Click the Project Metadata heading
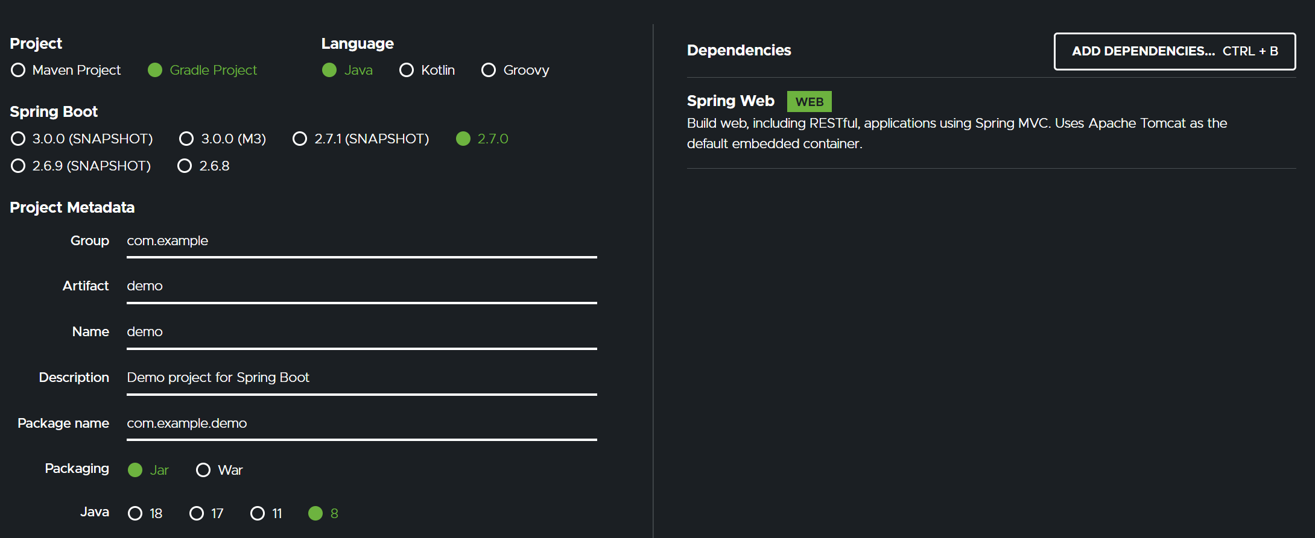The height and width of the screenshot is (538, 1315). coord(72,208)
